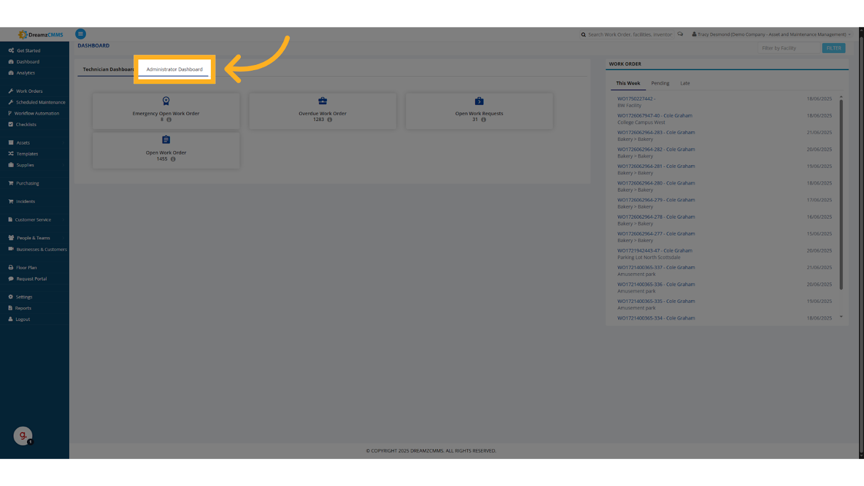Click the Parking Lot North Scottsdale text
The height and width of the screenshot is (486, 864).
[x=649, y=258]
